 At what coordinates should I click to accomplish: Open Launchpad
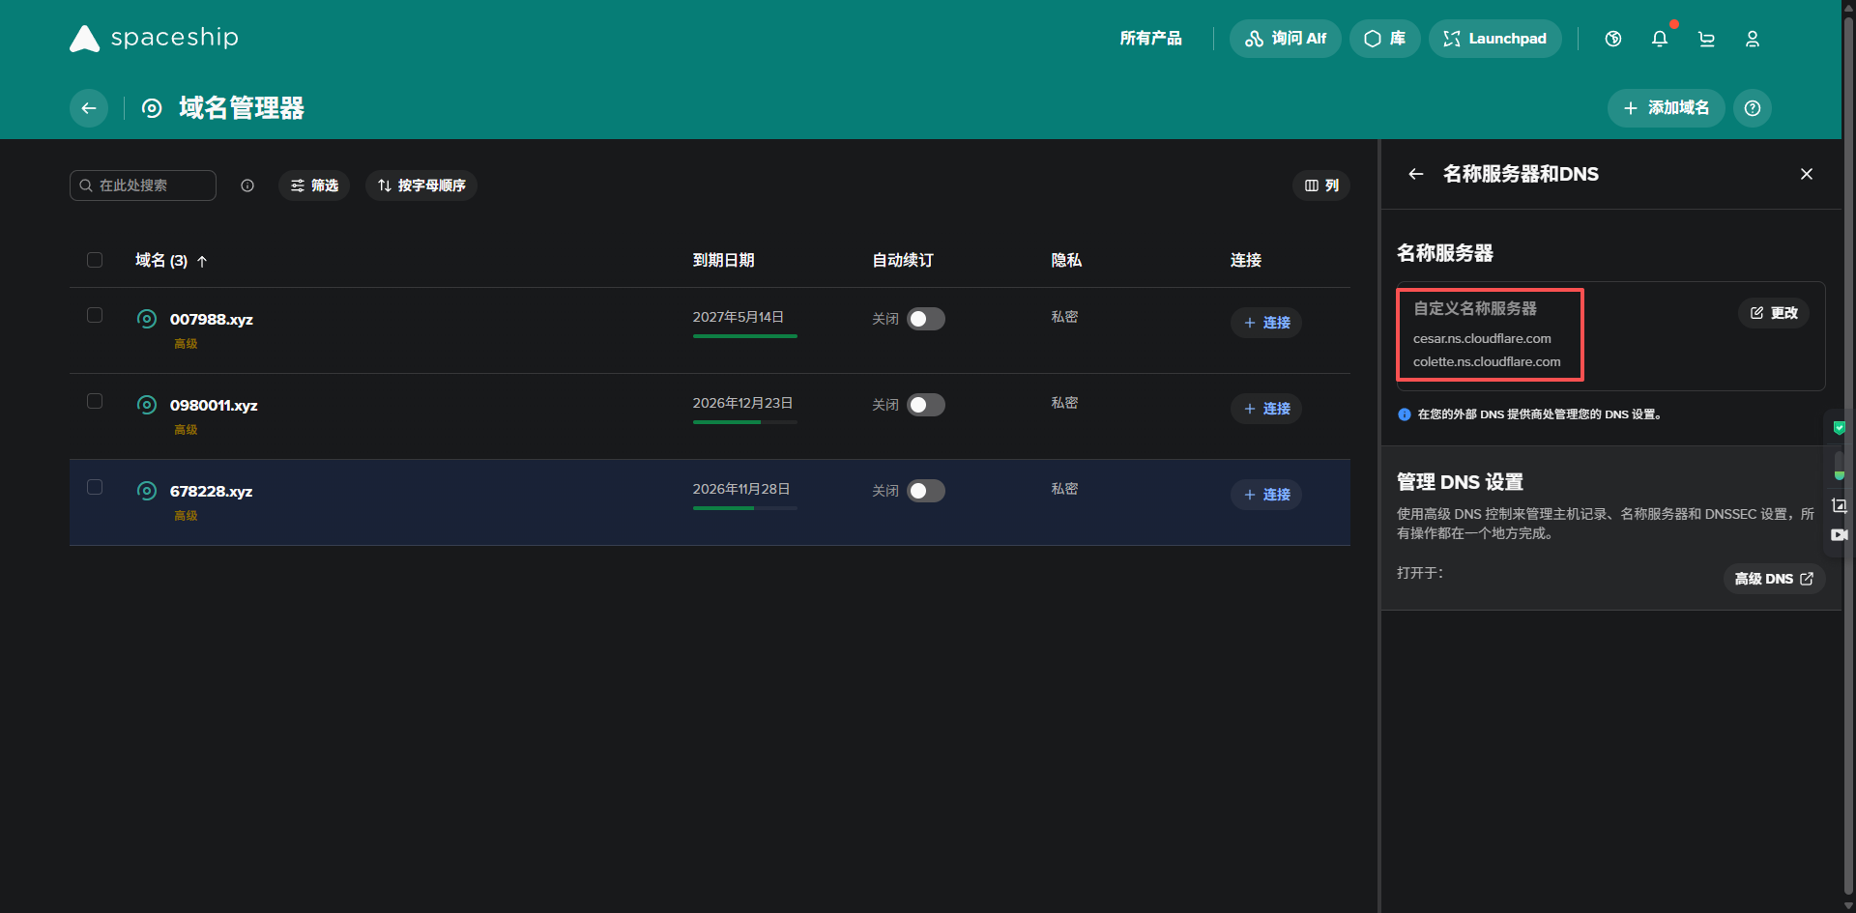[x=1494, y=39]
